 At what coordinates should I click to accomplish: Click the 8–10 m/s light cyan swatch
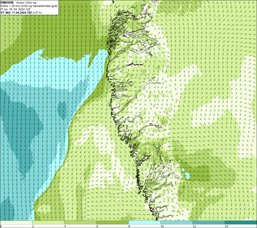click(144, 223)
